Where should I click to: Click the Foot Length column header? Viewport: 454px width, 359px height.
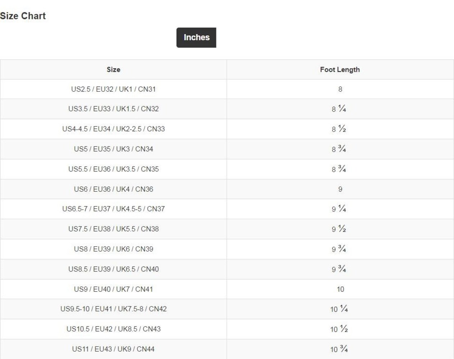point(340,70)
